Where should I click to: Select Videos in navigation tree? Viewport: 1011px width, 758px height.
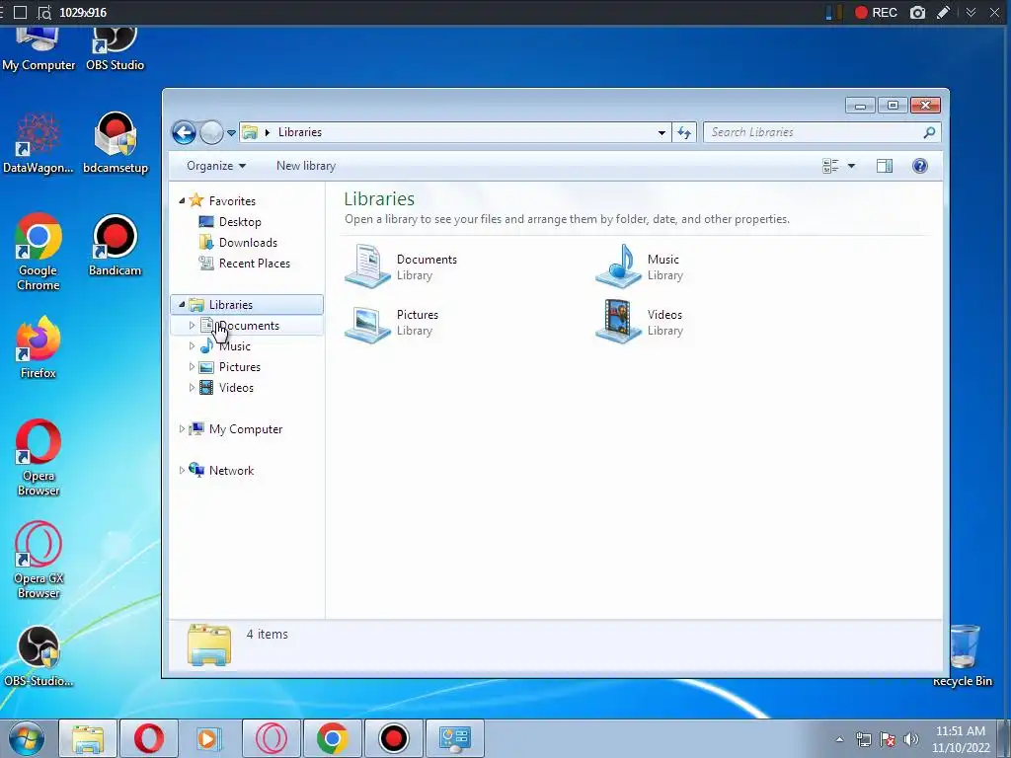(x=236, y=387)
